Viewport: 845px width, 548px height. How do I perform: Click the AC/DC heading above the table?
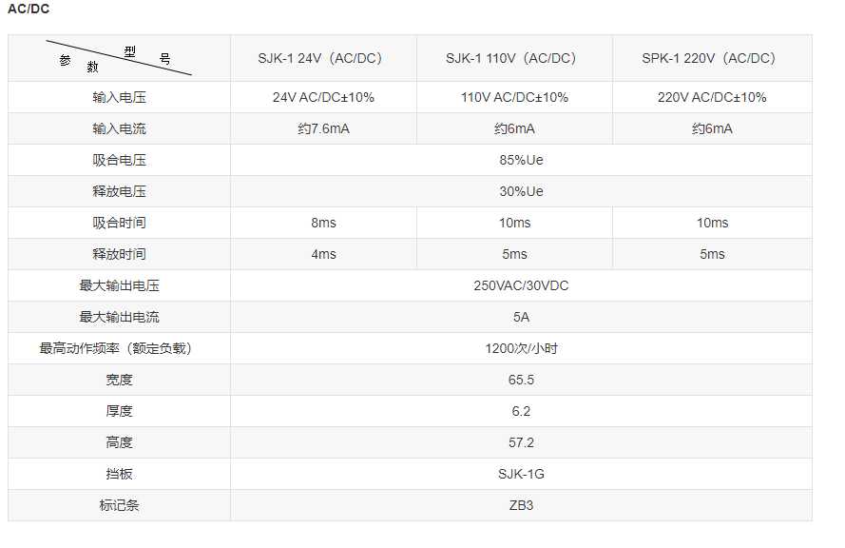[29, 9]
